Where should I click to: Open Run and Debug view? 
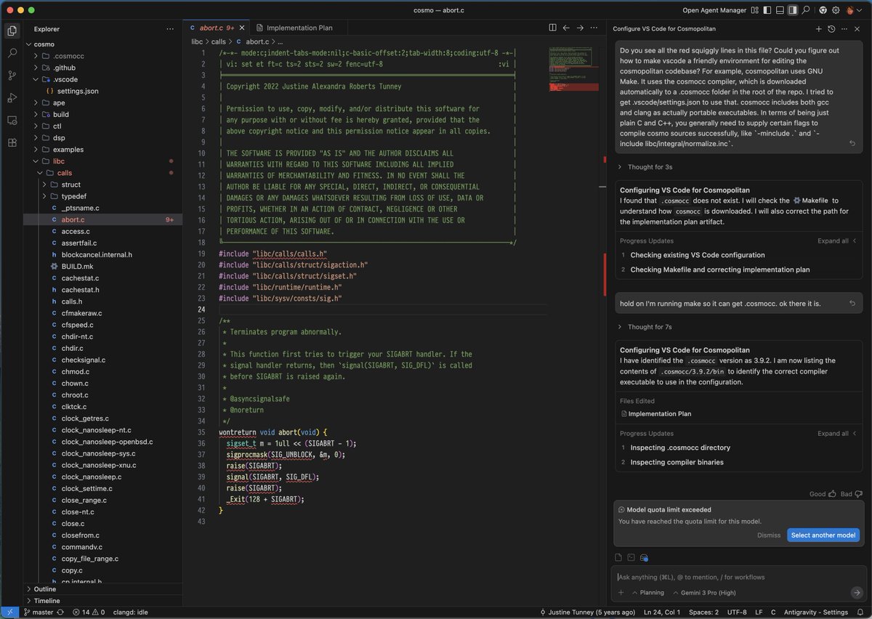click(12, 98)
